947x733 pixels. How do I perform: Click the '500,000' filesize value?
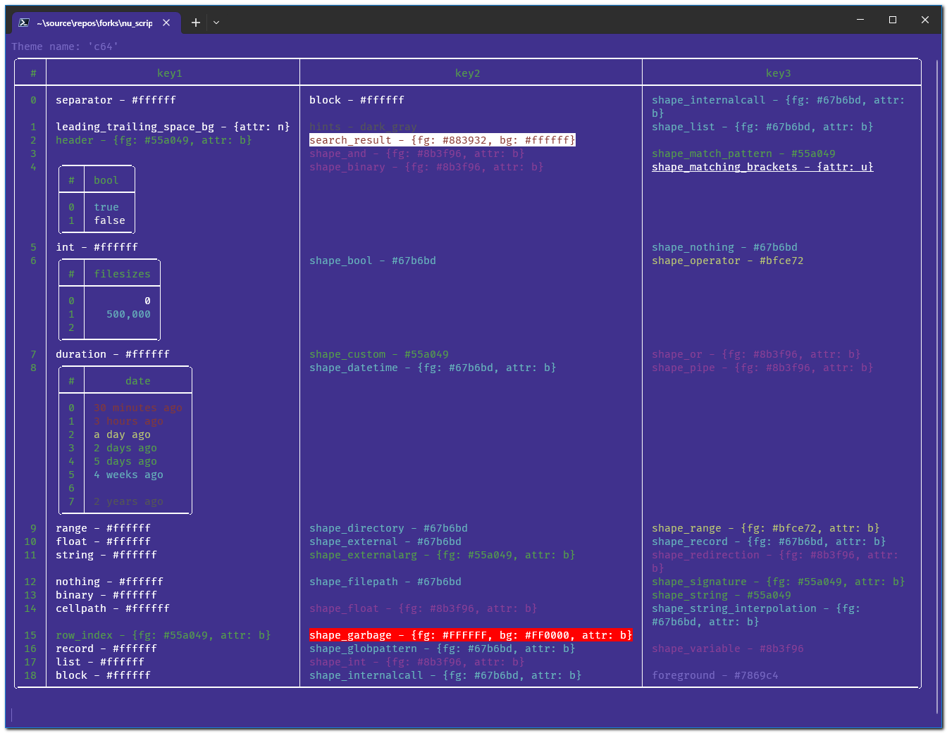pyautogui.click(x=128, y=314)
